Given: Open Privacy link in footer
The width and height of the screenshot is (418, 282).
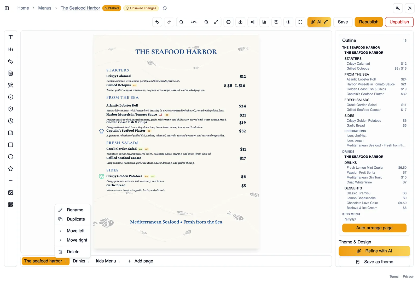Looking at the screenshot, I should click(x=408, y=277).
